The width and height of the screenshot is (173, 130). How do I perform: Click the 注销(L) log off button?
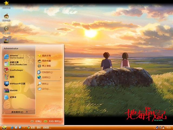pyautogui.click(x=36, y=121)
